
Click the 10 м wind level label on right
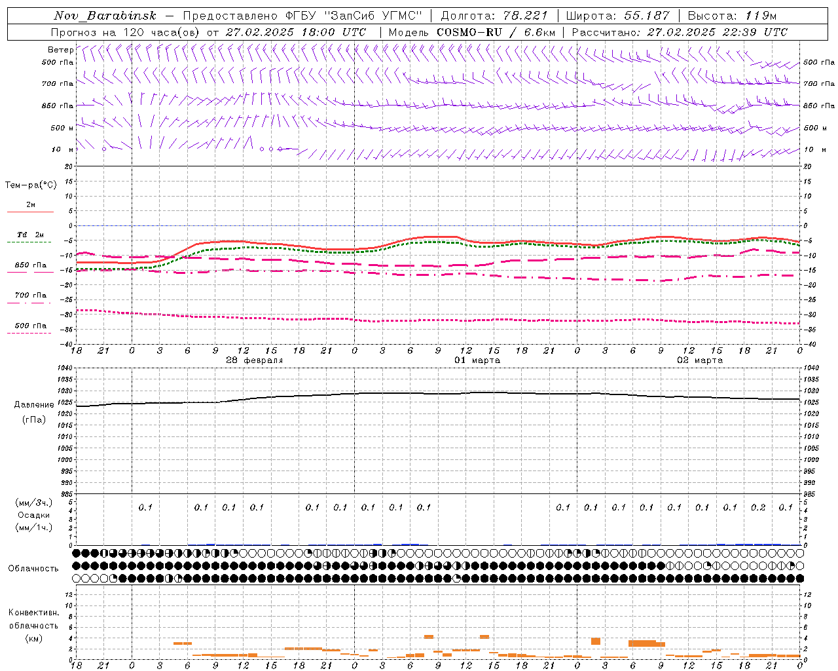814,149
